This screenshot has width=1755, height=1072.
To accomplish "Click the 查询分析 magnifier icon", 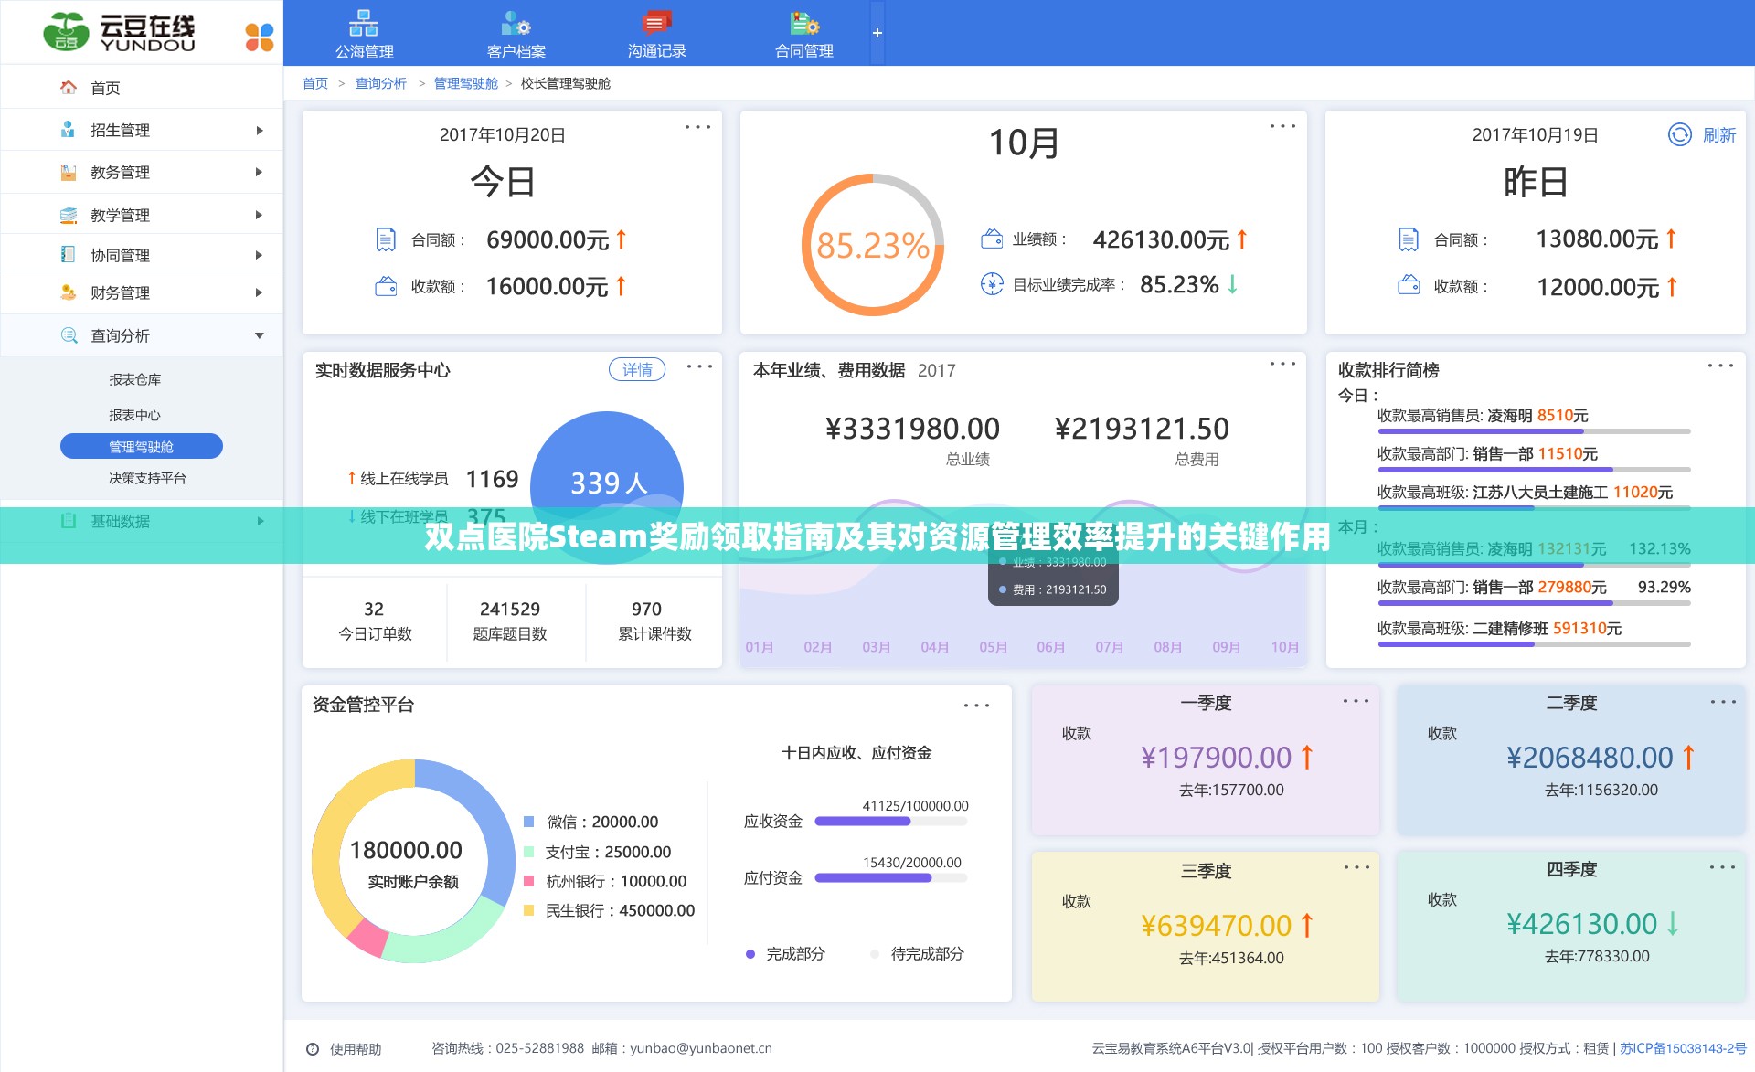I will click(69, 335).
